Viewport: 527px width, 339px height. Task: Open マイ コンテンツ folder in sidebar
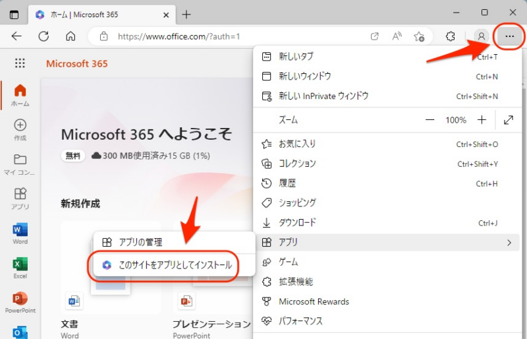tap(20, 165)
